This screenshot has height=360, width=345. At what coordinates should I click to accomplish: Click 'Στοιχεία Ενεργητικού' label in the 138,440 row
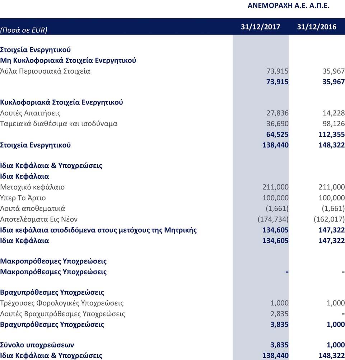[36, 145]
